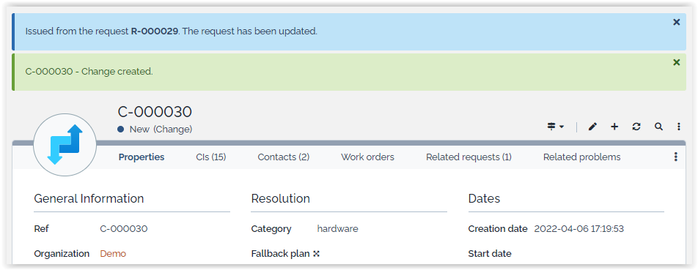Click expand icon next to Fallback plan
Screen dimensions: 698x270
(317, 254)
